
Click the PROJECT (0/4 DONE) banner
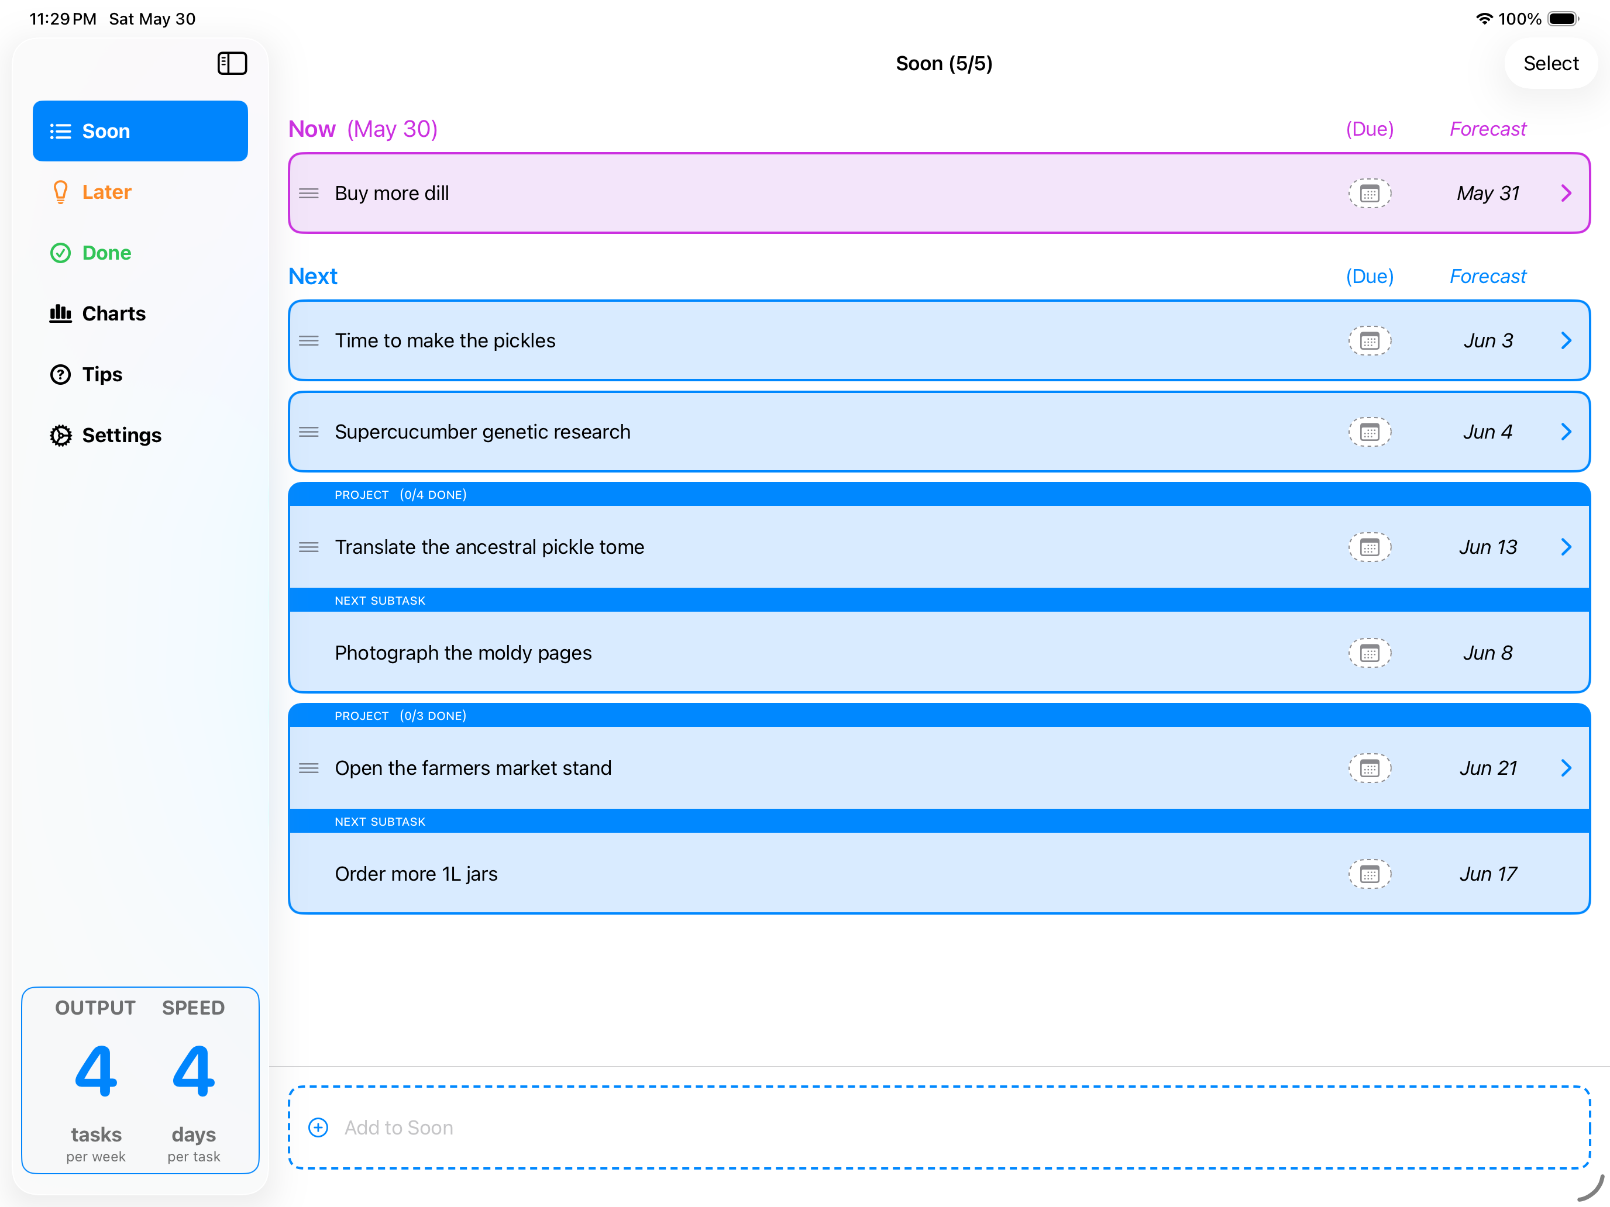point(939,495)
